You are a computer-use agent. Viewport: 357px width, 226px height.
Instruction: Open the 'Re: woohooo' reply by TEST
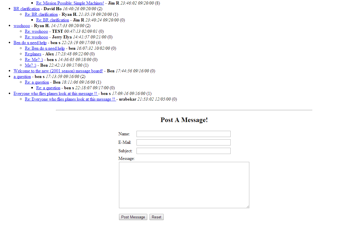point(36,31)
